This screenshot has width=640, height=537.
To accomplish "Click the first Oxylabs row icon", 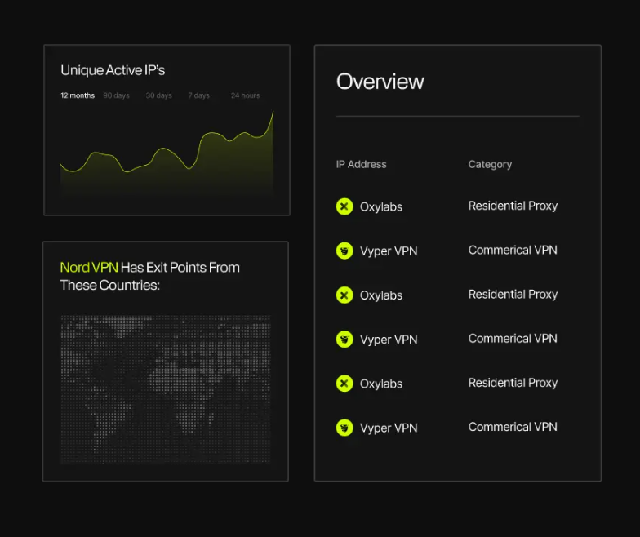I will (x=344, y=206).
